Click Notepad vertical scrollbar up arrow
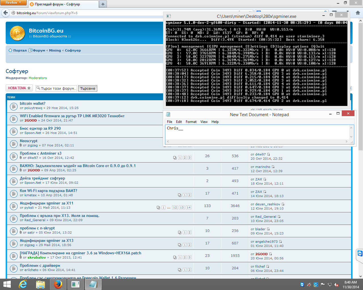Viewport: 363px width, 290px height. click(x=351, y=128)
